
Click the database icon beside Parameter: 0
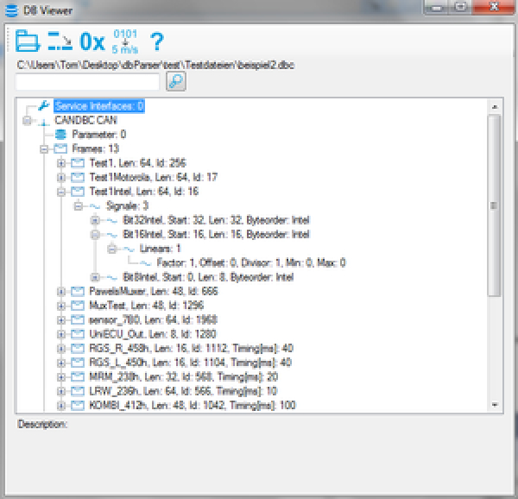(60, 135)
